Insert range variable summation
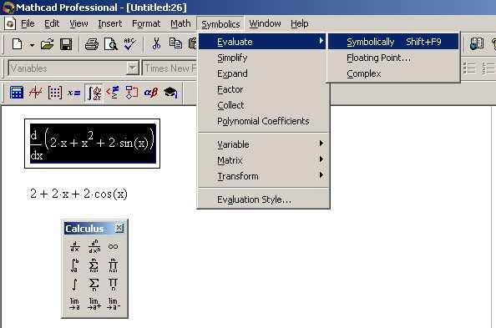The width and height of the screenshot is (496, 328). coord(94,284)
